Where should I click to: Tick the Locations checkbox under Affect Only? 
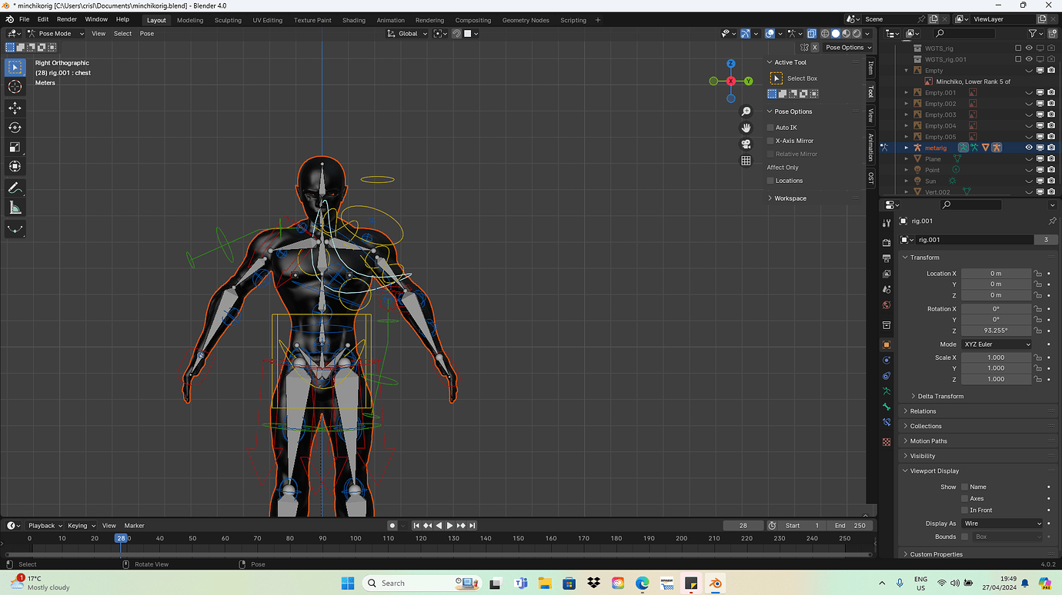pyautogui.click(x=770, y=181)
